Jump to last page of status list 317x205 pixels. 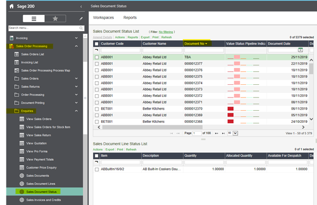[x=223, y=133]
